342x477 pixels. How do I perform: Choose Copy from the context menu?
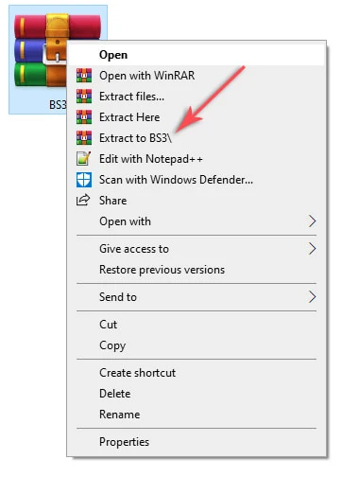click(x=197, y=345)
